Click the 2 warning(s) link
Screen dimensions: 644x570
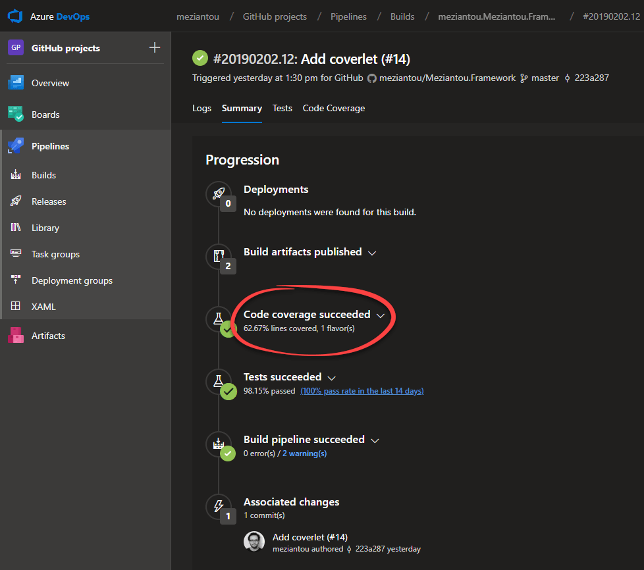pos(304,453)
